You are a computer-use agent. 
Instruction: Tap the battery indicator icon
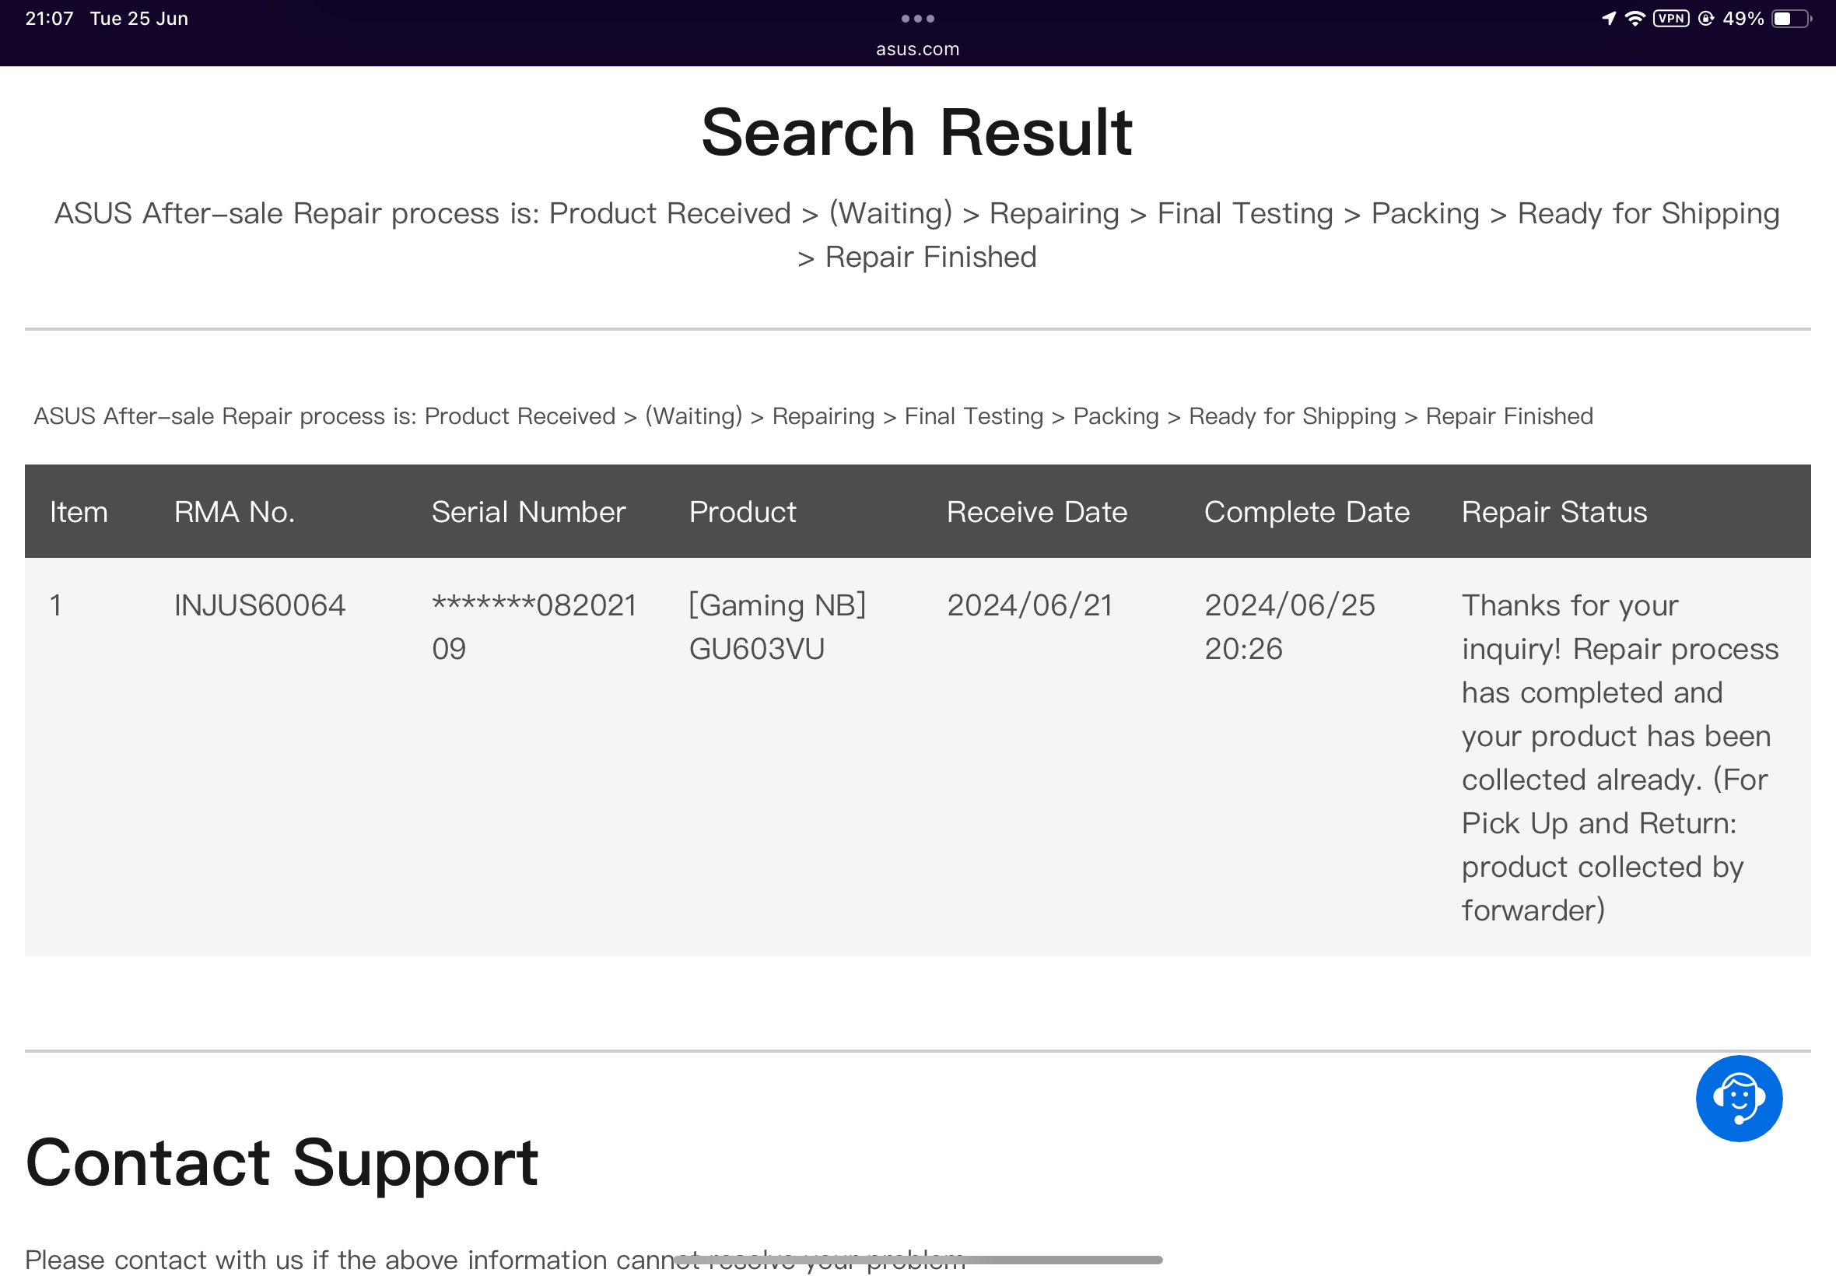1792,19
